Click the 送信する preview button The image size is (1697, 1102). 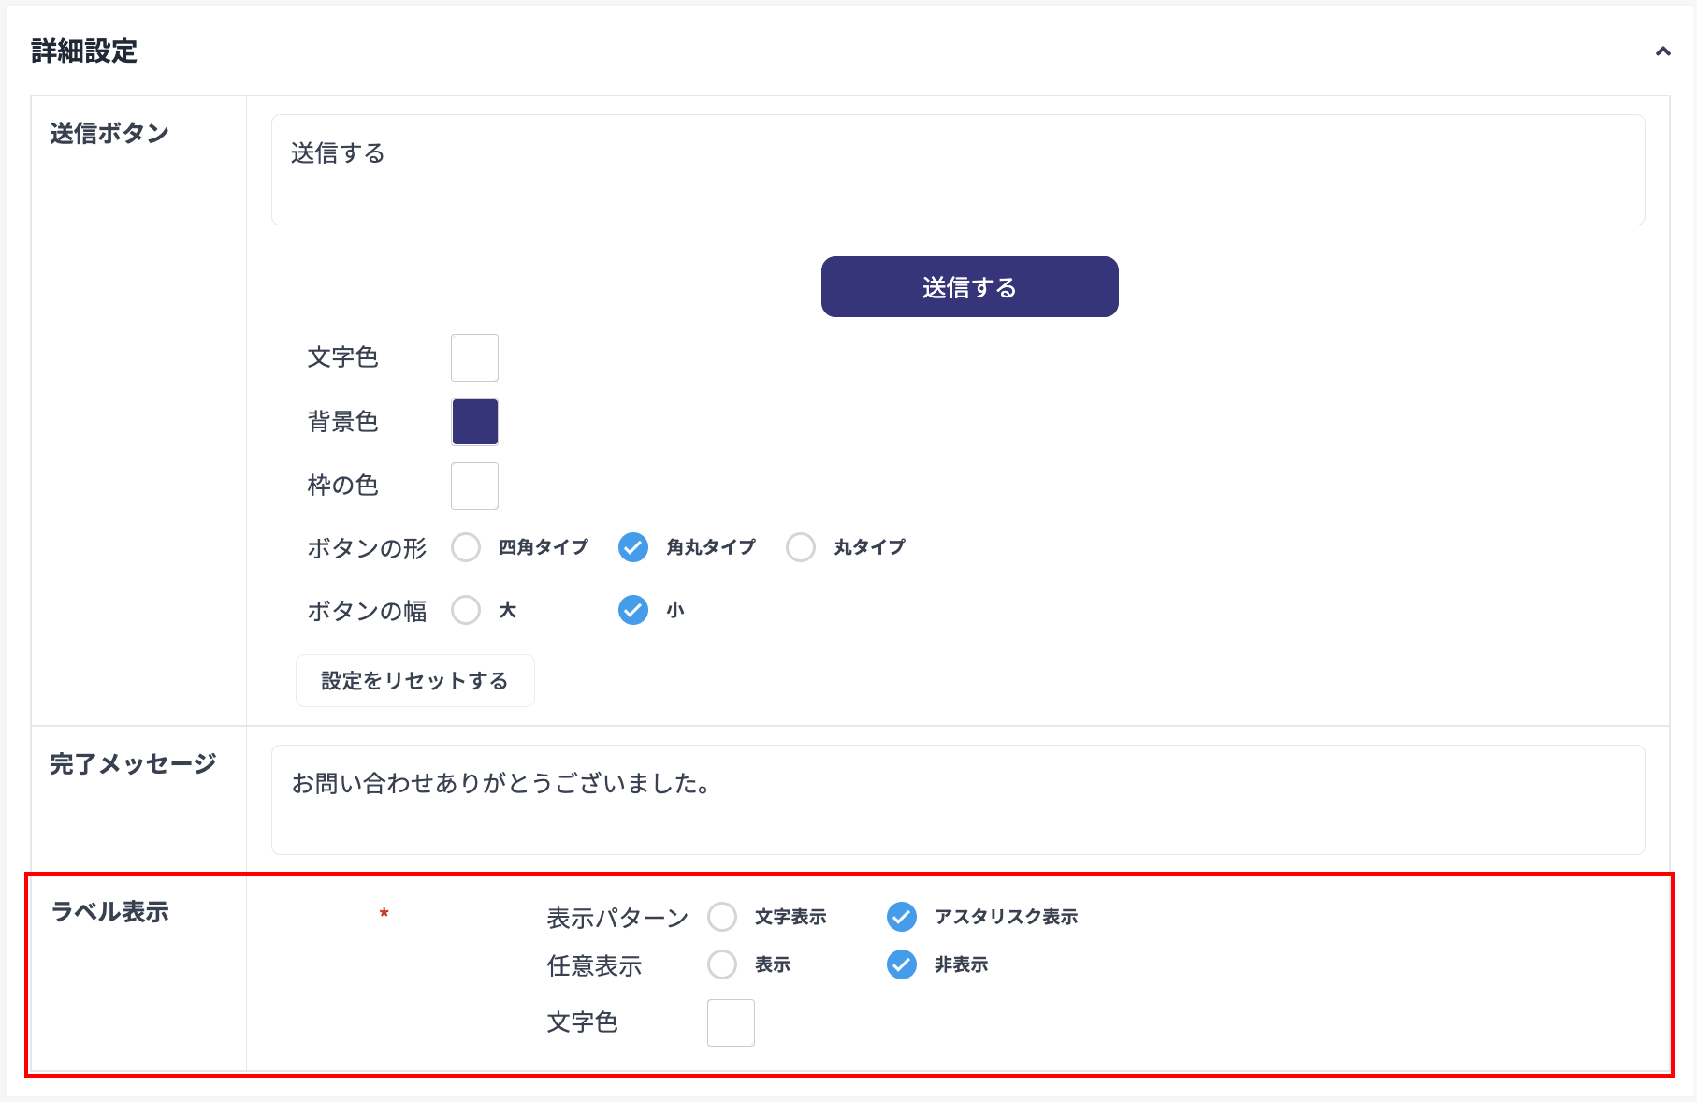(x=969, y=287)
